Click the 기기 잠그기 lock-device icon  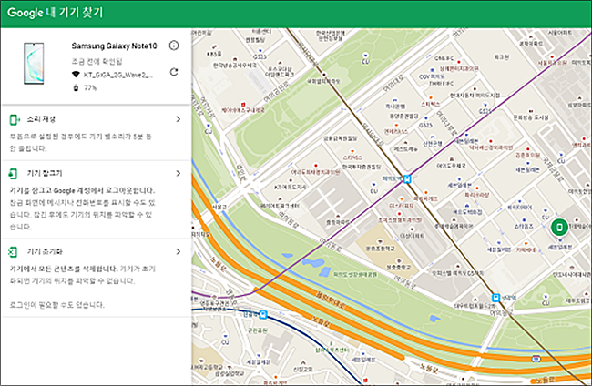coord(14,174)
